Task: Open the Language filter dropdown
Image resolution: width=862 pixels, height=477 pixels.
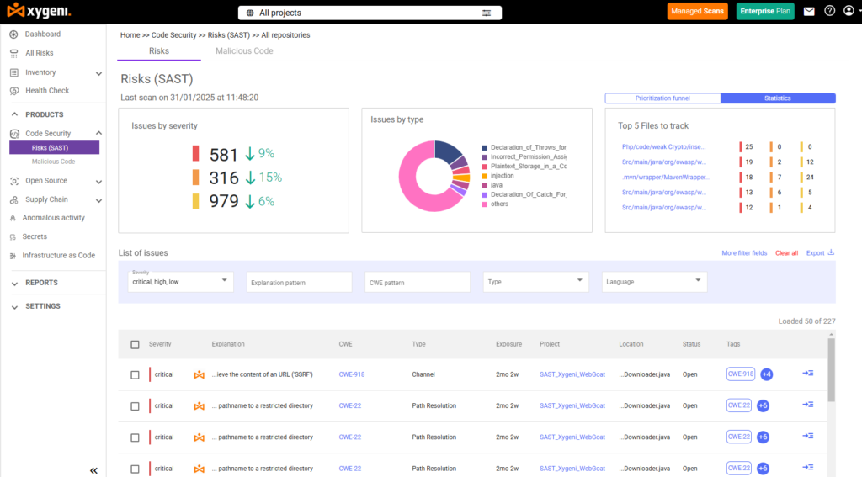Action: coord(654,281)
